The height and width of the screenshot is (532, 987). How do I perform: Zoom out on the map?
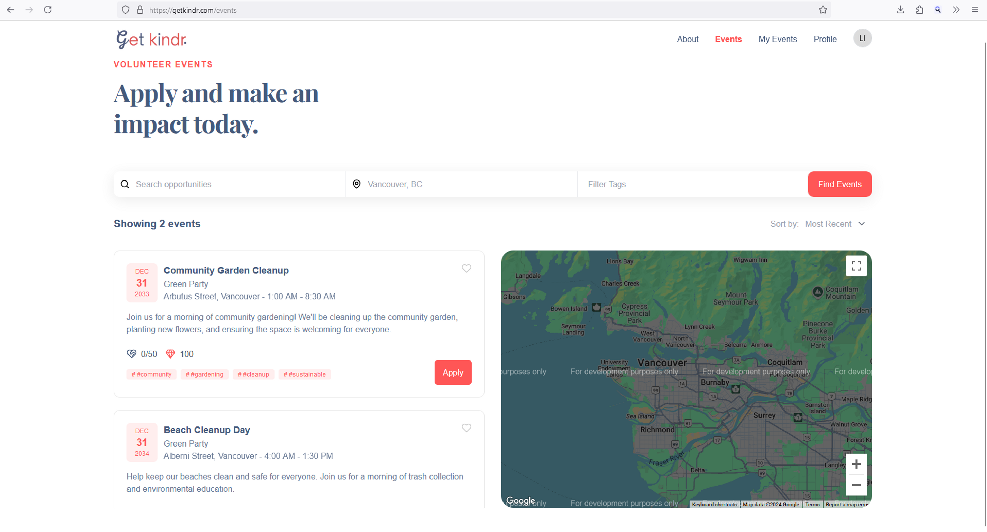pyautogui.click(x=856, y=485)
